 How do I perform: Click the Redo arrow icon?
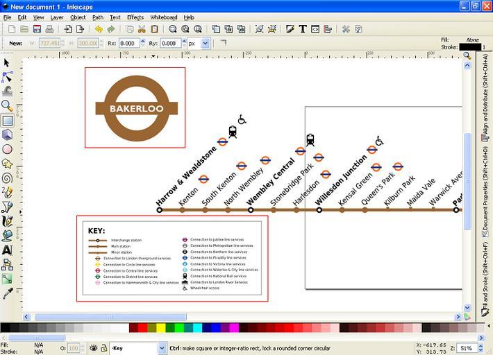click(111, 29)
